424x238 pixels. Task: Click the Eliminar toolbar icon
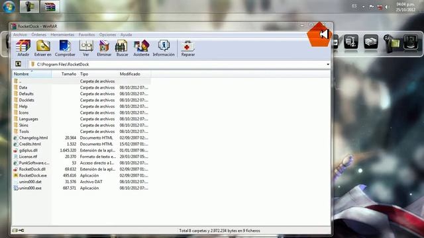pos(104,48)
